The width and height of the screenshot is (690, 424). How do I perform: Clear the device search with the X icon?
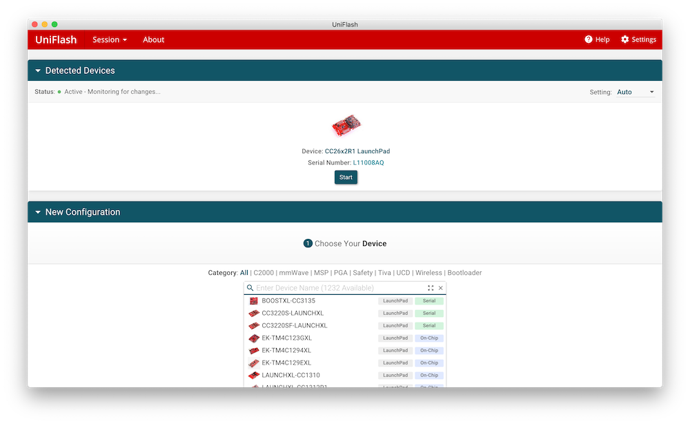440,288
